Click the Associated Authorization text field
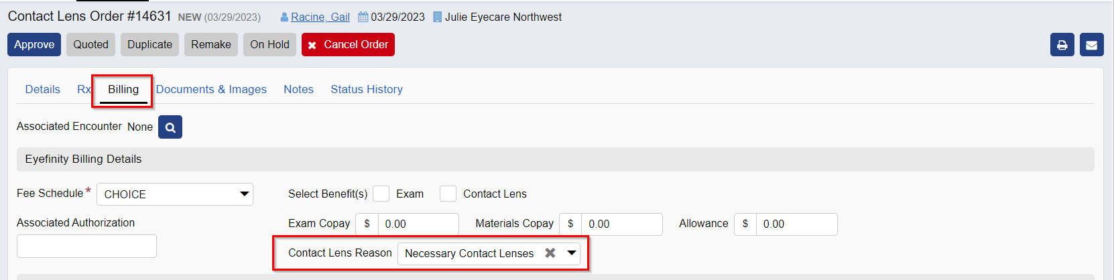 (x=86, y=247)
